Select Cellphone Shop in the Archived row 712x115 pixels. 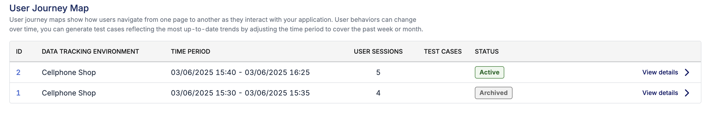(x=69, y=93)
